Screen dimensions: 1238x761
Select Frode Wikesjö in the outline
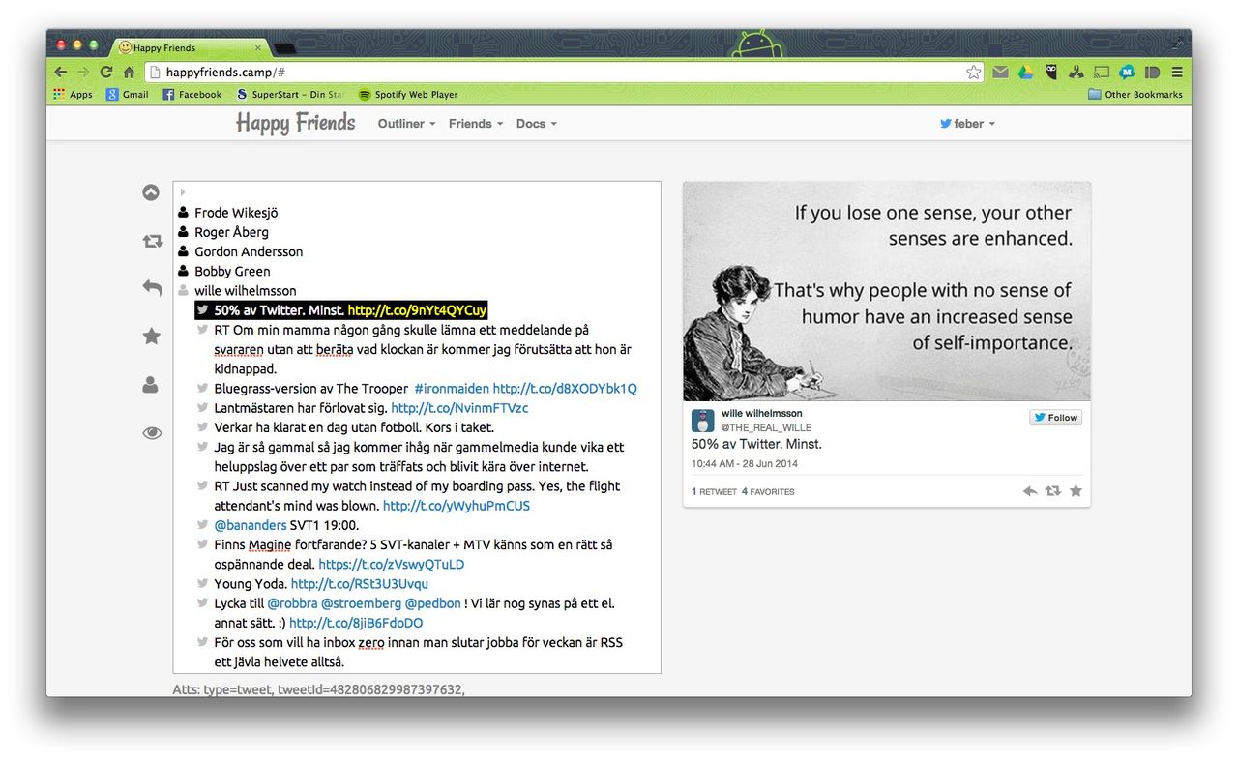[x=236, y=213]
